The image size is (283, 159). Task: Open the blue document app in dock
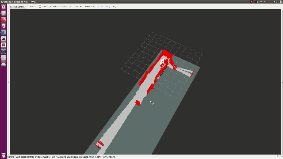4,32
